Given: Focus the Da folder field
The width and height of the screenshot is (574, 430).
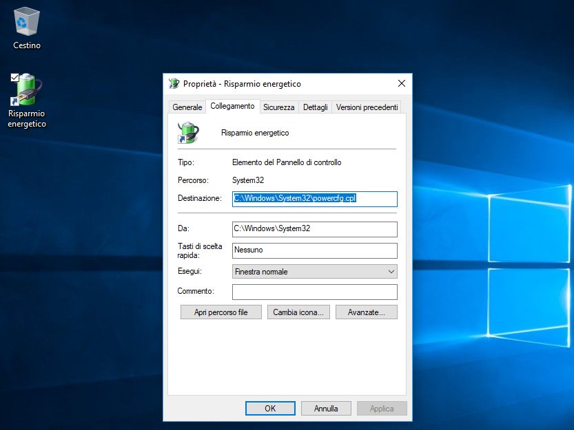Looking at the screenshot, I should click(x=314, y=228).
